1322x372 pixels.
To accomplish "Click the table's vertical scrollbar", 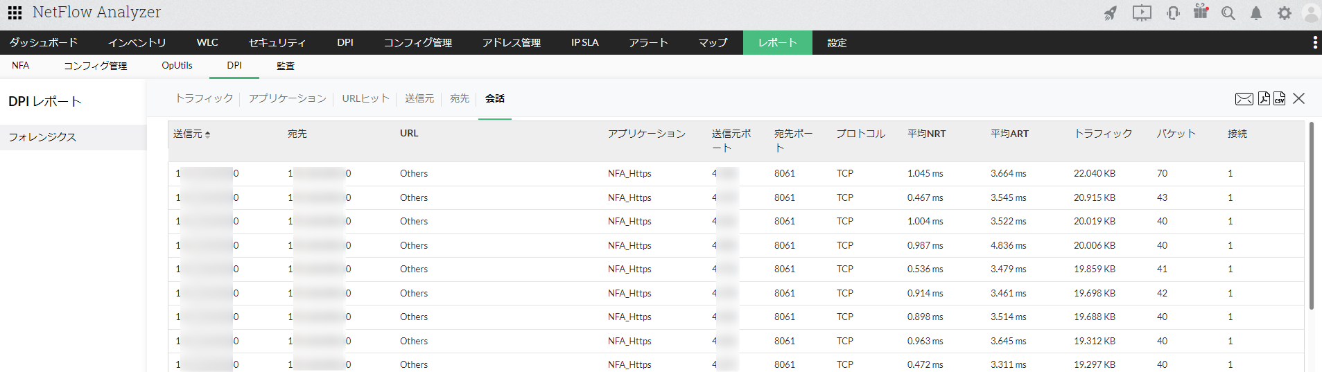I will [1311, 215].
